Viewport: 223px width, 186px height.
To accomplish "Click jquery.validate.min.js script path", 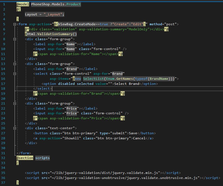I will (105, 173).
